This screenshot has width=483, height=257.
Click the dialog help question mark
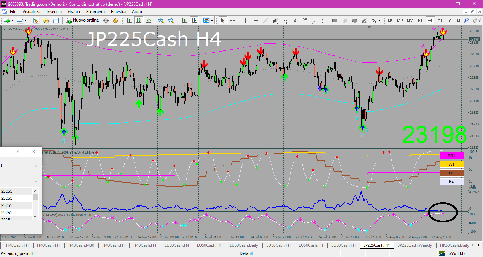[x=18, y=151]
